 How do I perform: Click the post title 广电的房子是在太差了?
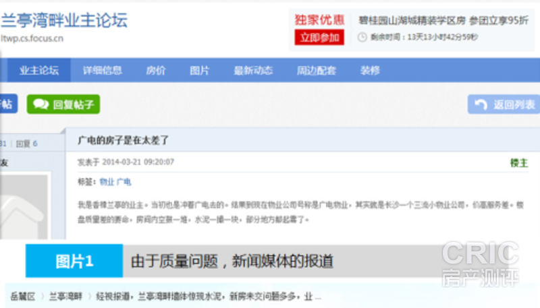[123, 141]
